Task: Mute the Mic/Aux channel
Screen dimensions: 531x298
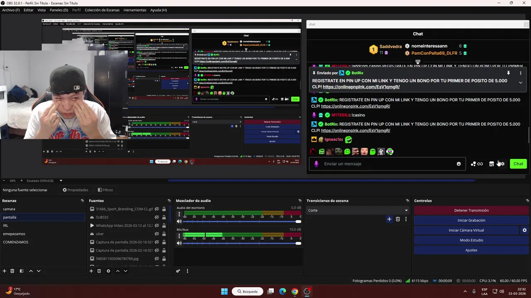Action: pos(179,243)
